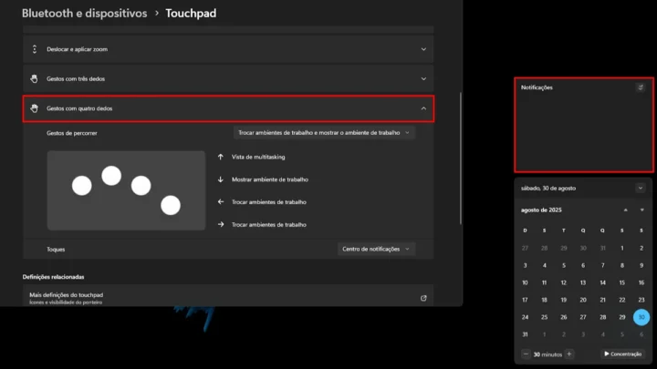
Task: Click next month arrow in calendar
Action: pos(641,210)
